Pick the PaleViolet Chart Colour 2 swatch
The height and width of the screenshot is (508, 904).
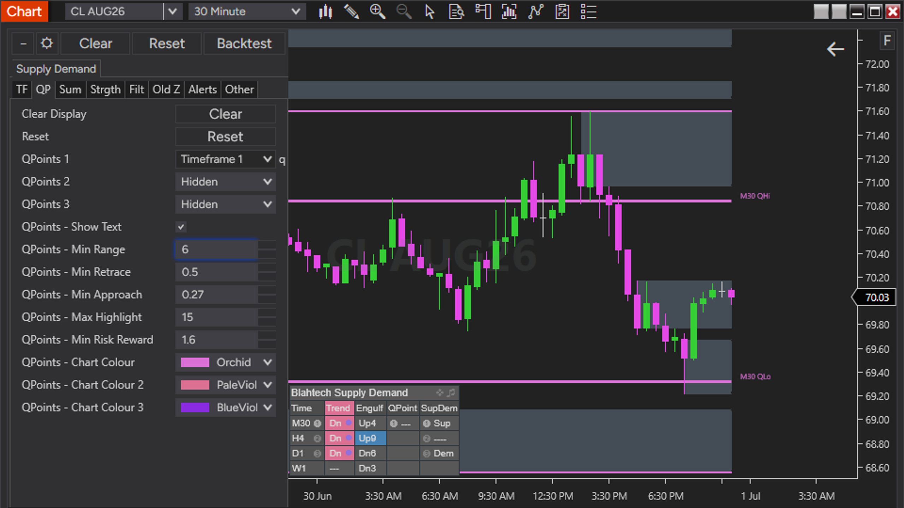[x=195, y=385]
